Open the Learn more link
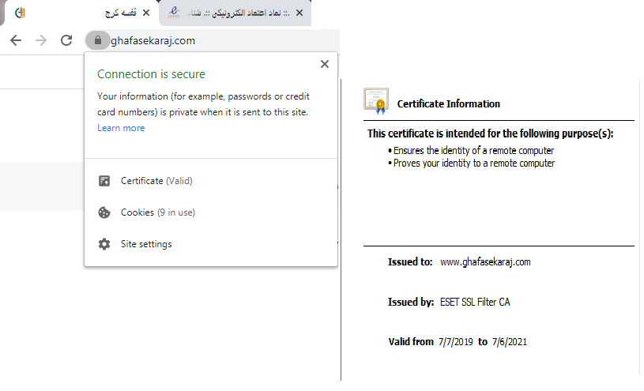The width and height of the screenshot is (644, 391). tap(121, 128)
